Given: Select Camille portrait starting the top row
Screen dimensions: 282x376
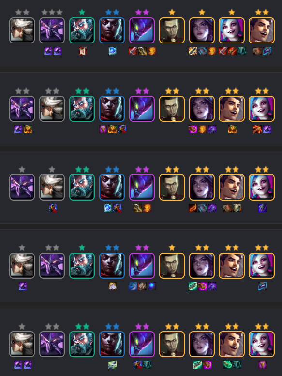Looking at the screenshot, I should (x=22, y=30).
